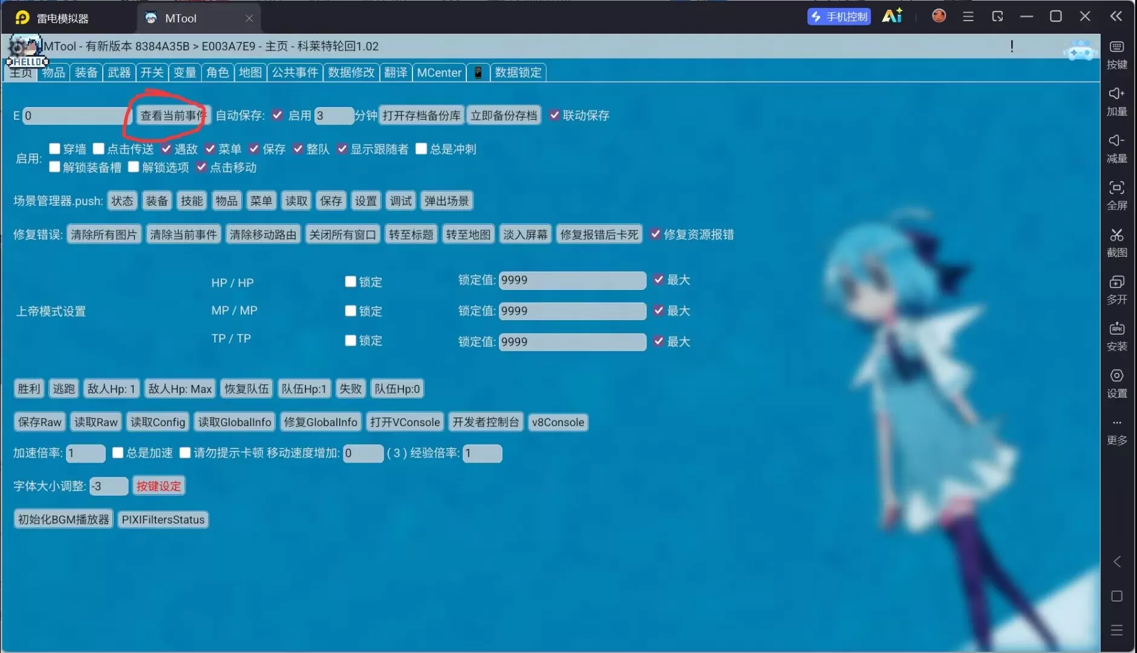This screenshot has height=653, width=1137.
Task: Check the HP / HP 锁定 checkbox
Action: pos(350,281)
